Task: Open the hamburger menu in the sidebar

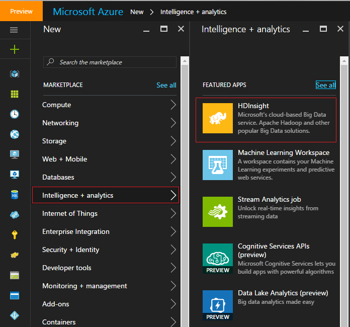Action: [x=14, y=30]
